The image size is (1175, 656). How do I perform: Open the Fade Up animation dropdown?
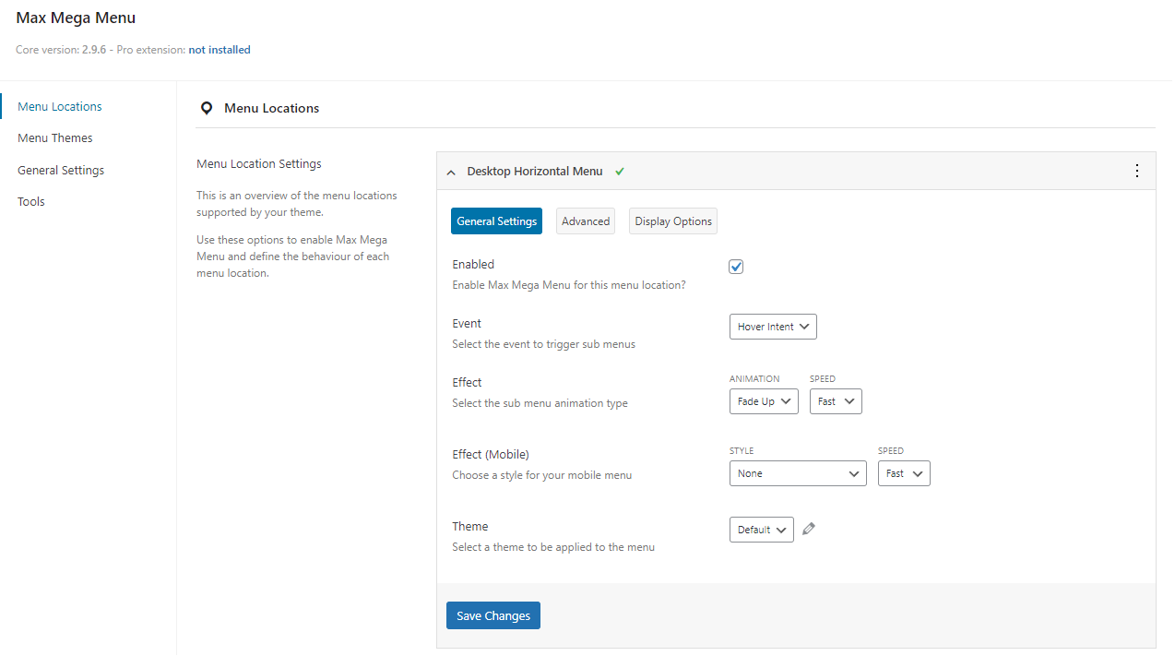[x=763, y=401]
